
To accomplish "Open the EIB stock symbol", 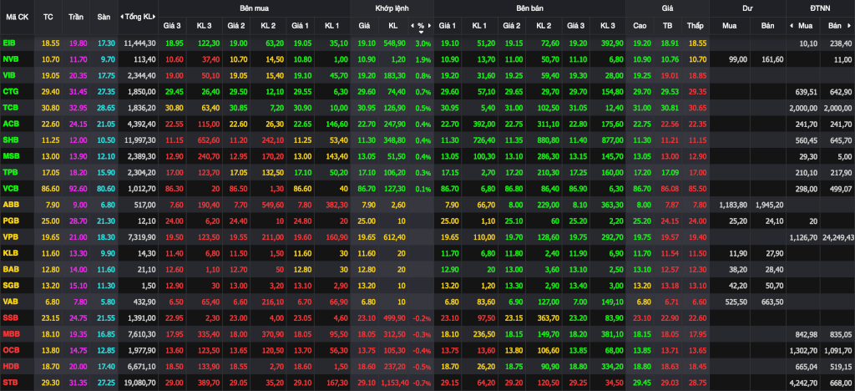I will point(8,43).
